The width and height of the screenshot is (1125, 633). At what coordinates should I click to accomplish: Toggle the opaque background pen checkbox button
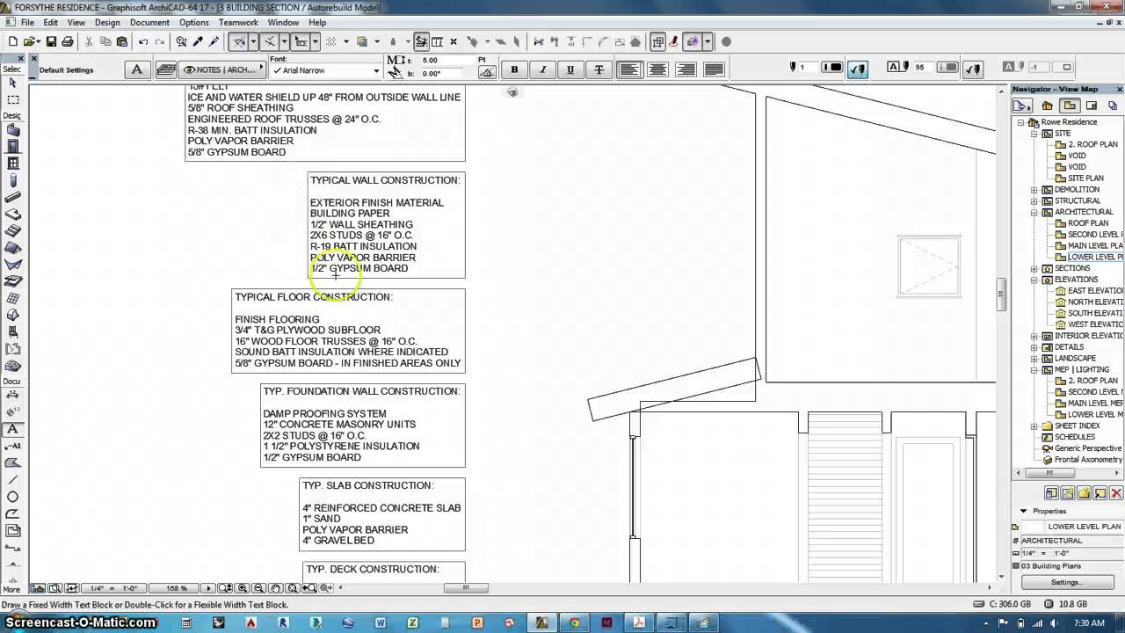[972, 68]
